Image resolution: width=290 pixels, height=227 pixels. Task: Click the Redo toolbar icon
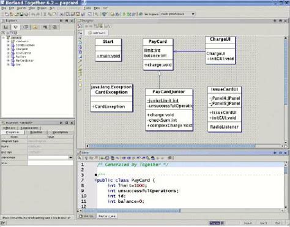tap(38, 14)
